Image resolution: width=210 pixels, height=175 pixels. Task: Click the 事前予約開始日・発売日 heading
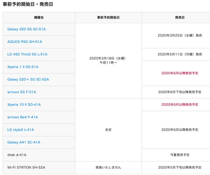(x=28, y=4)
